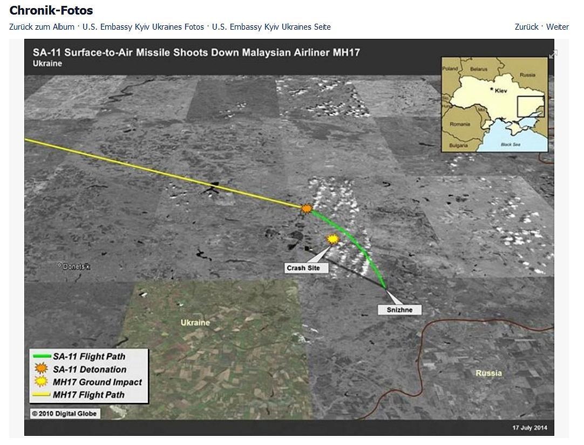
Task: Click the green SA-11 Flight Path legend line
Action: coord(41,357)
